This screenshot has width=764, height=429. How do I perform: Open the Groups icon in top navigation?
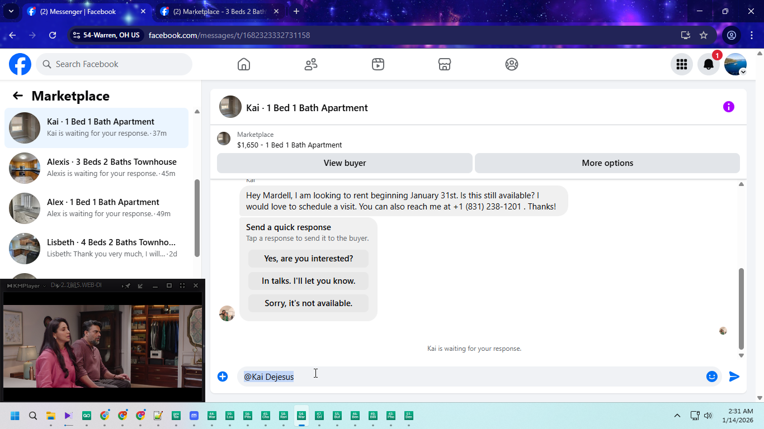point(512,64)
